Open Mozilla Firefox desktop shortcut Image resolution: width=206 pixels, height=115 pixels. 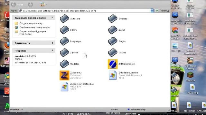(7, 45)
